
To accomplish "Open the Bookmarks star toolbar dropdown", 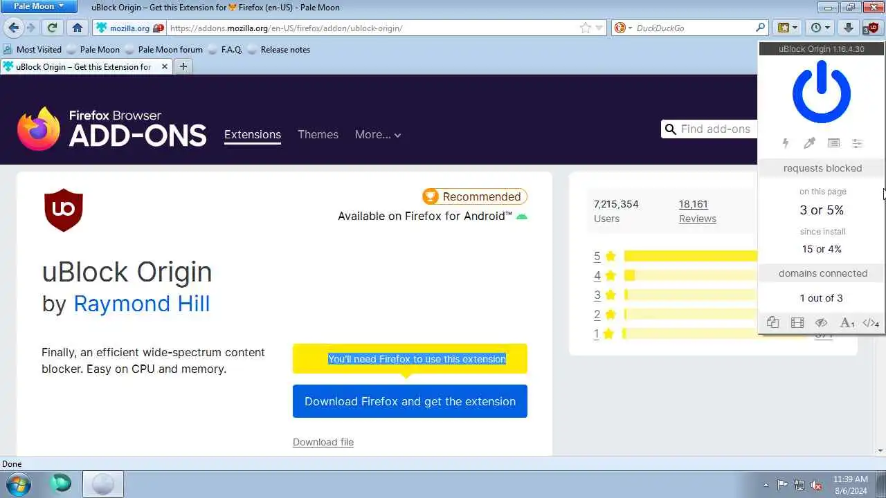I will 788,28.
